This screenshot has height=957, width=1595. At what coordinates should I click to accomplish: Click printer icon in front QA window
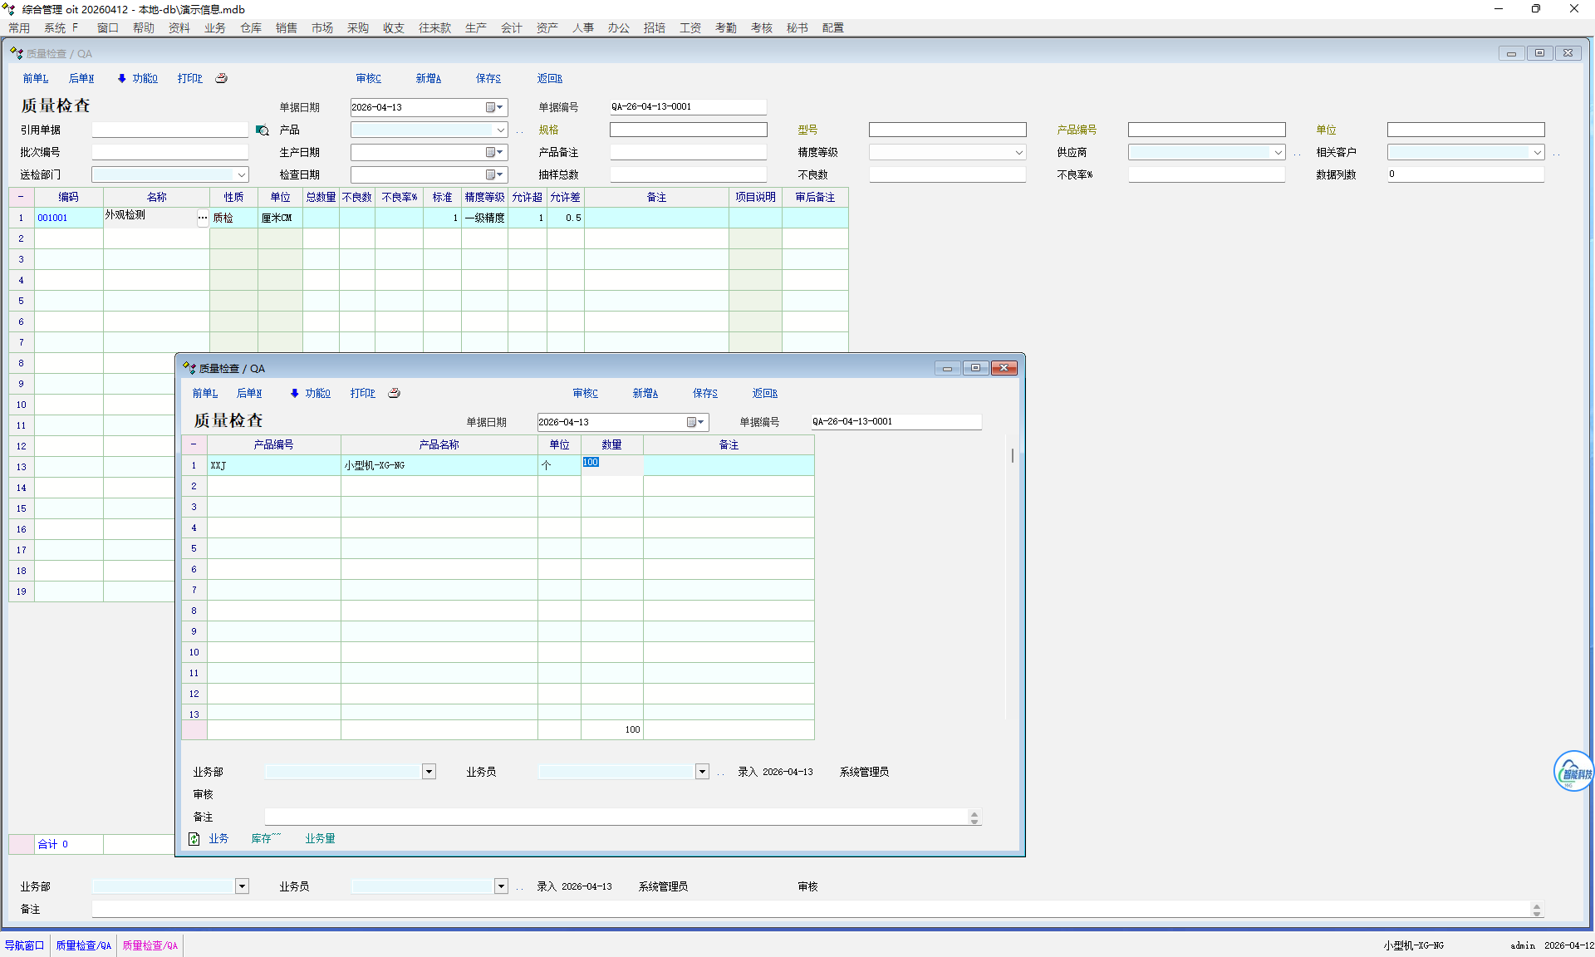click(x=395, y=393)
